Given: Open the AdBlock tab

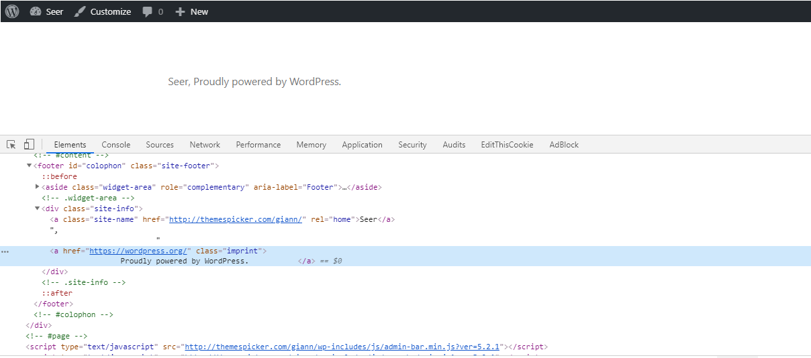Looking at the screenshot, I should (x=564, y=144).
